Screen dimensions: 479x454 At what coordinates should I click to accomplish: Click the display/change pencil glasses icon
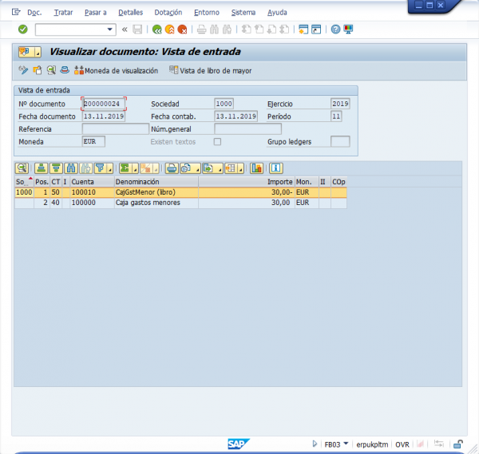pyautogui.click(x=23, y=70)
